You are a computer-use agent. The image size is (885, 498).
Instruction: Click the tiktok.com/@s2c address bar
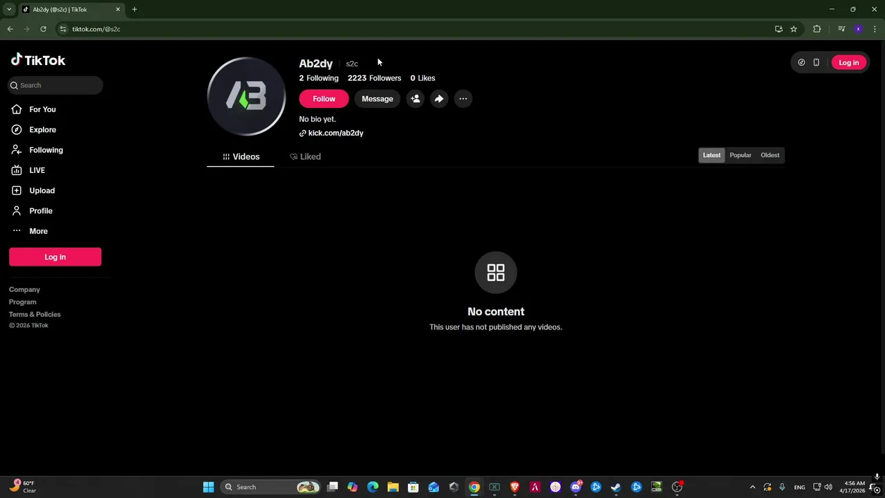pyautogui.click(x=415, y=29)
